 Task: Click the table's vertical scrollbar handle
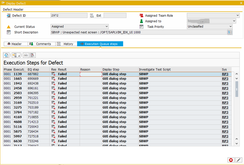237,89
